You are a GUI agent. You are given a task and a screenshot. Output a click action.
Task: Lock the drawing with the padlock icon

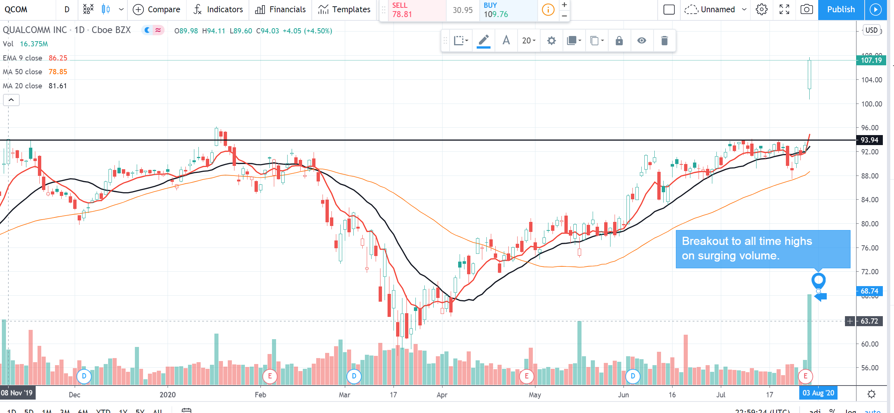[619, 41]
